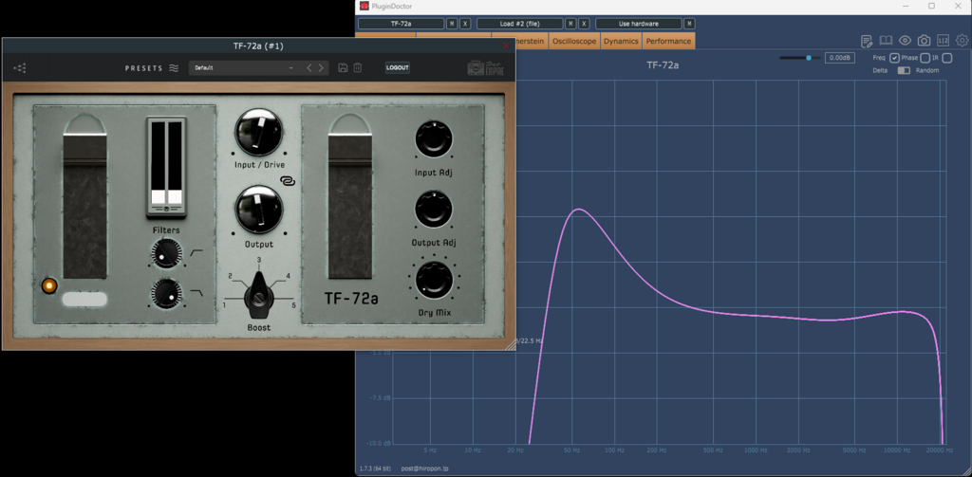Image resolution: width=972 pixels, height=477 pixels.
Task: Click the level slider handle near 0.00dB
Action: pyautogui.click(x=809, y=58)
